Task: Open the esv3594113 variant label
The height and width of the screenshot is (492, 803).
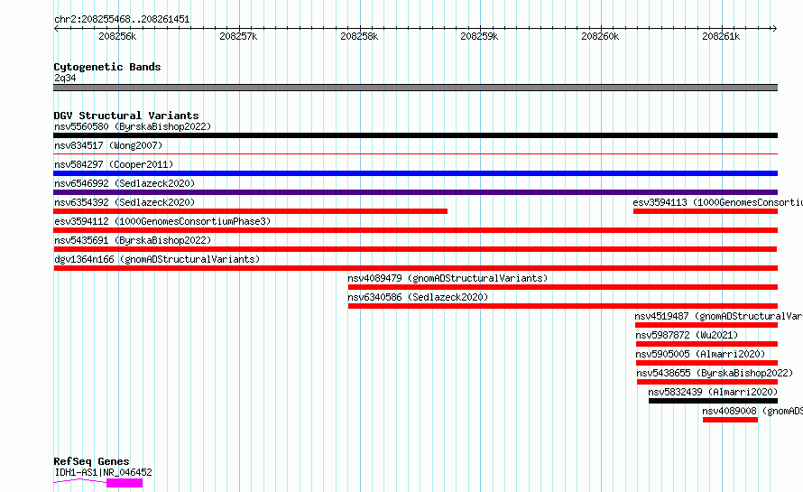Action: tap(717, 202)
